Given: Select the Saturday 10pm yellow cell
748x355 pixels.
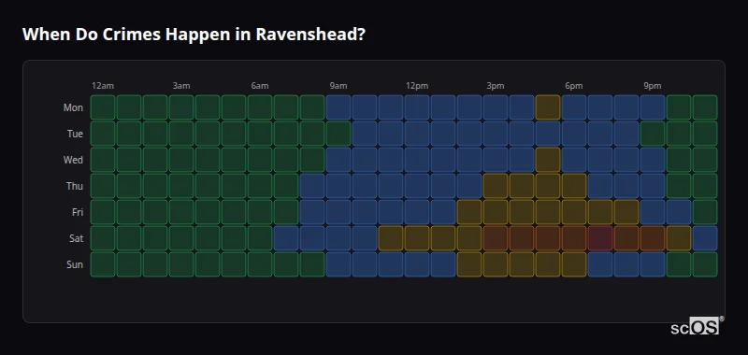Looking at the screenshot, I should point(679,238).
